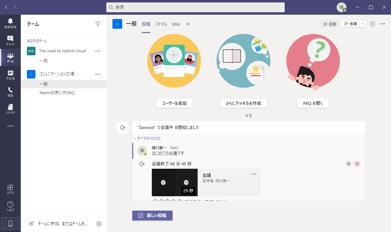Click the create channels illustration
391x232 pixels.
coord(243,61)
